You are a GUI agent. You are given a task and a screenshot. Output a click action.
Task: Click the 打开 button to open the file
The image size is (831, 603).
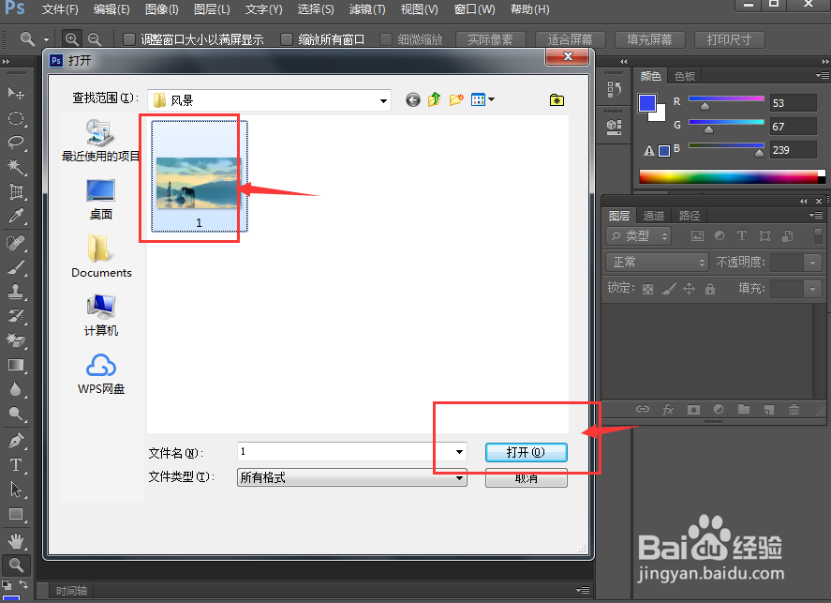(526, 452)
